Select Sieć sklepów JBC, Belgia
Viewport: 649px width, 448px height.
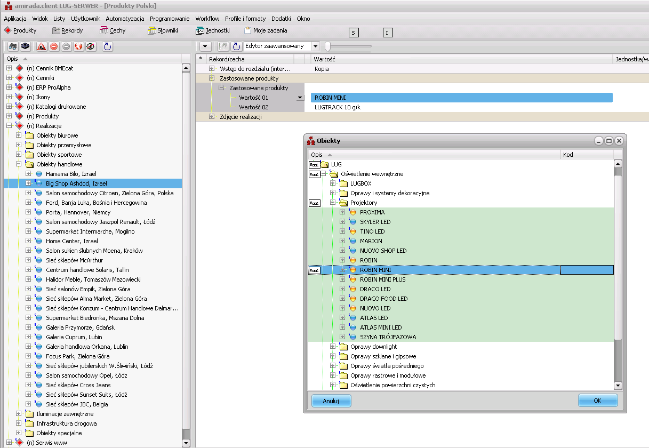coord(77,404)
